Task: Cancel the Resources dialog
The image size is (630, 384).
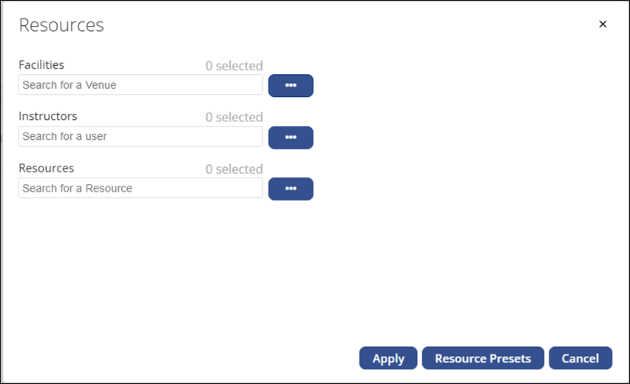Action: tap(580, 358)
